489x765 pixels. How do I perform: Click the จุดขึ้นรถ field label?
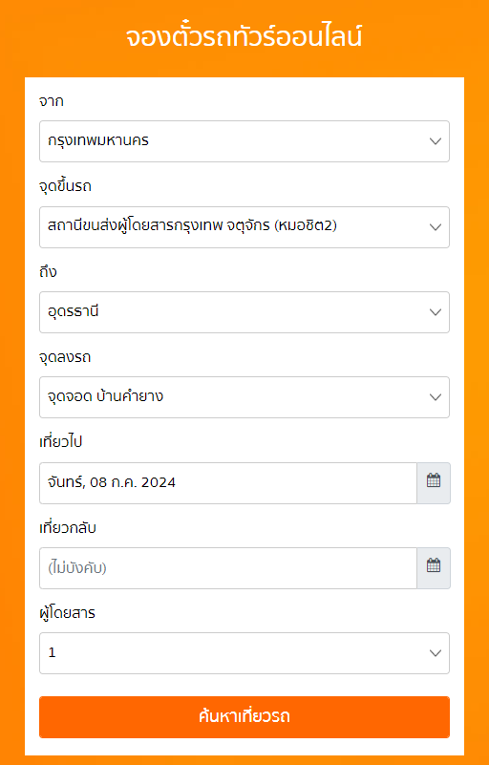65,186
